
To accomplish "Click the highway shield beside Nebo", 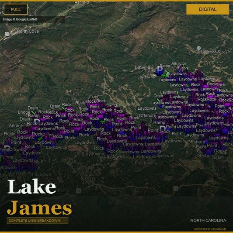I will (x=78, y=191).
